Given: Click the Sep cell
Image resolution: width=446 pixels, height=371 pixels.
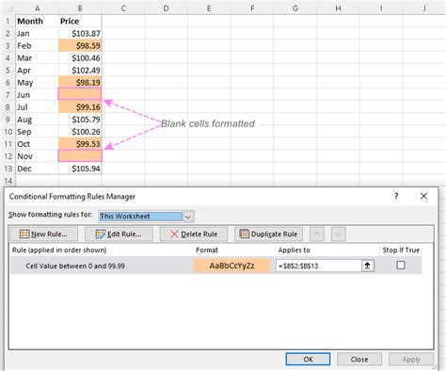Looking at the screenshot, I should coord(37,132).
